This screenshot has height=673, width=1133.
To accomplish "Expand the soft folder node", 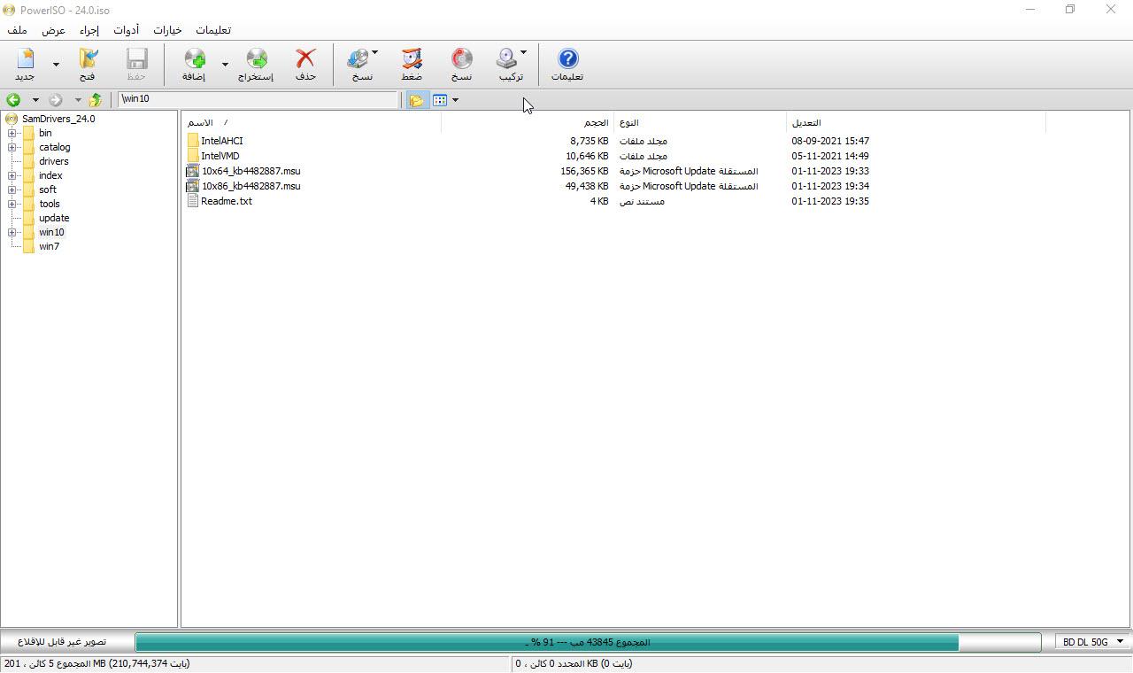I will [12, 190].
